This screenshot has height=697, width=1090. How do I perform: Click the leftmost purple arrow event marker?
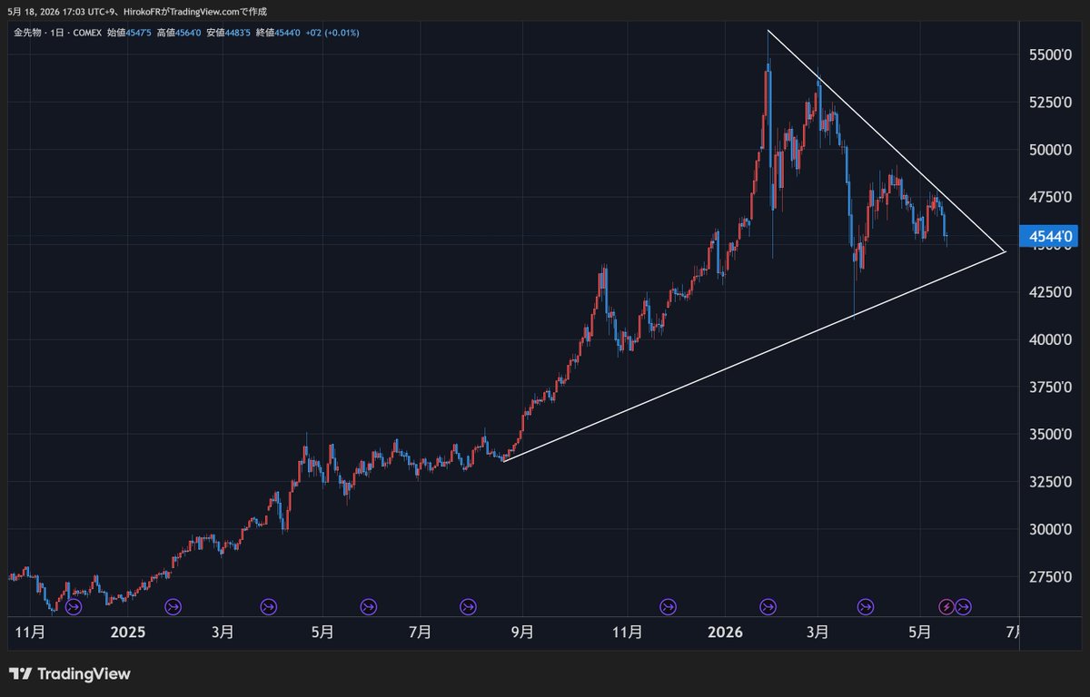74,605
